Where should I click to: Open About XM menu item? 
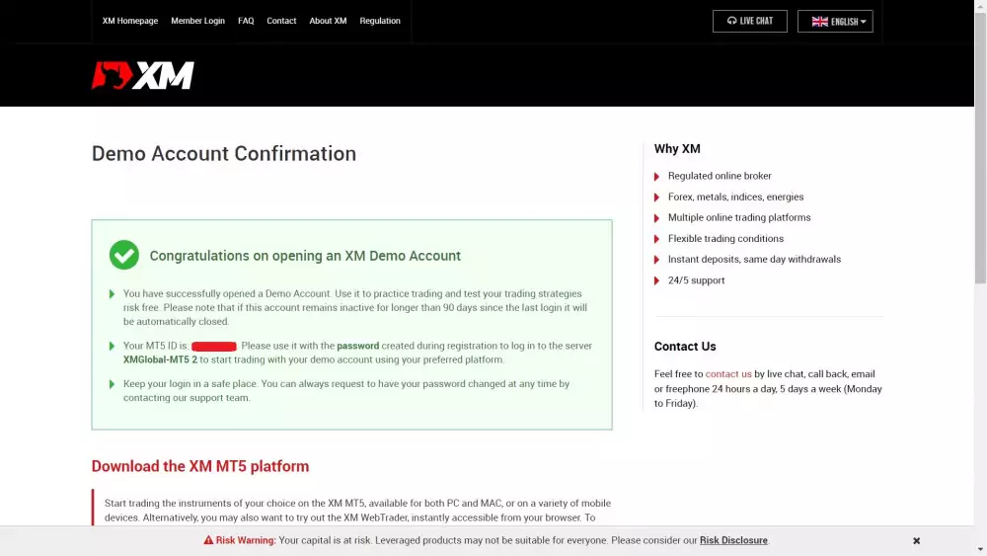point(328,21)
